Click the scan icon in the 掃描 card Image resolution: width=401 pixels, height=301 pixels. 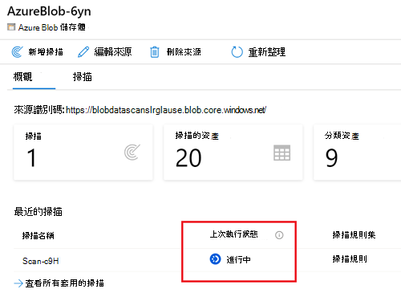pos(132,153)
